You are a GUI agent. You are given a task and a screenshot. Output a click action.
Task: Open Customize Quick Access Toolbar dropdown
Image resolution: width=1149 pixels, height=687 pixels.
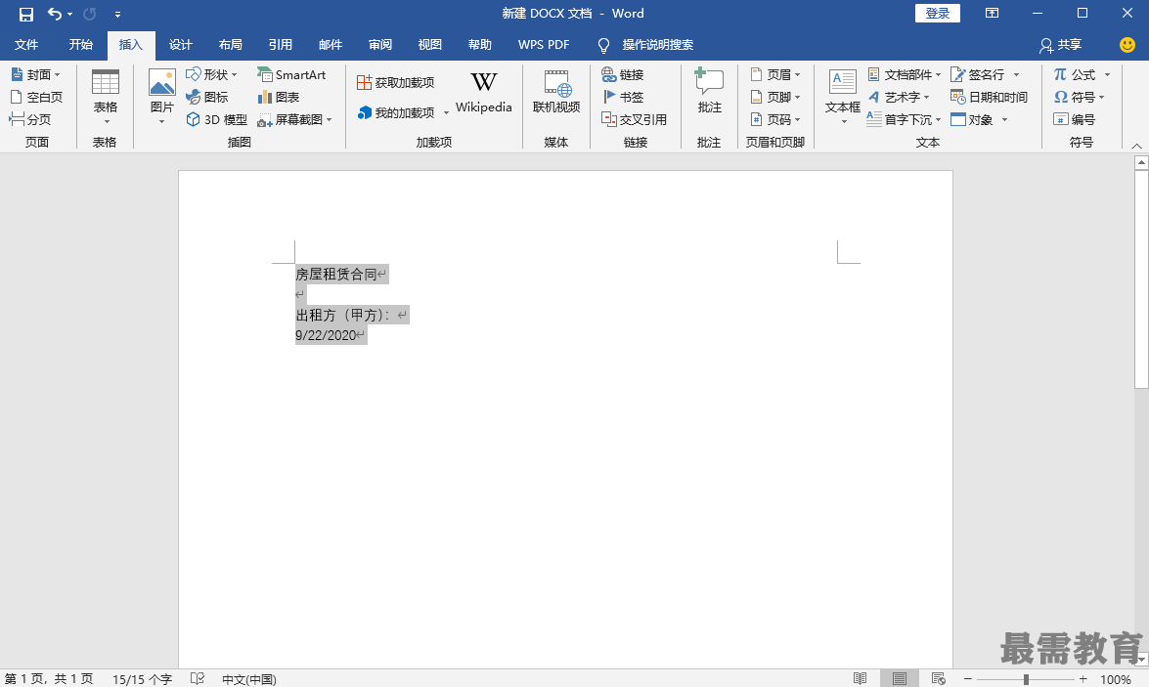click(x=117, y=14)
